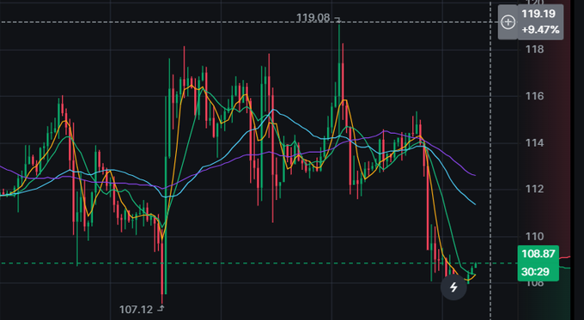Screen dimensions: 584x320
Task: Click the 112 price axis label
Action: coord(534,189)
